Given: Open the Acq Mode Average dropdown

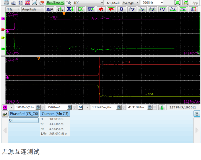Looking at the screenshot, I should pos(130,3).
